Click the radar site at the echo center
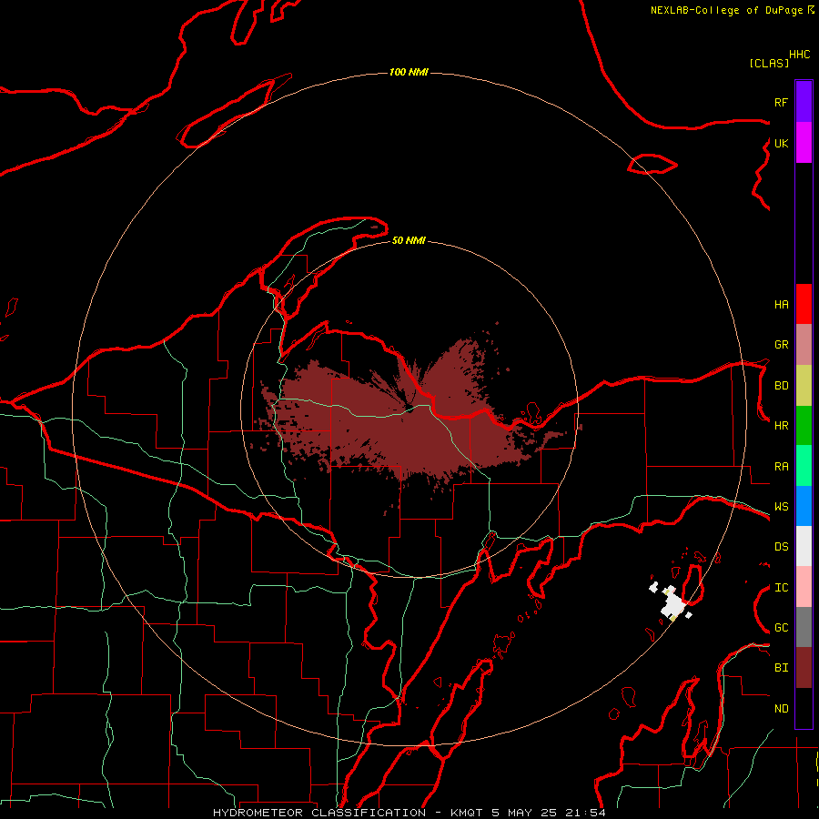 [410, 409]
